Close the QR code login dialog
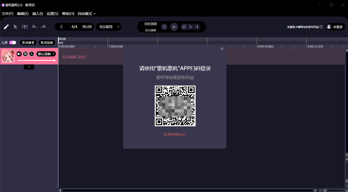This screenshot has width=348, height=192. click(x=222, y=49)
